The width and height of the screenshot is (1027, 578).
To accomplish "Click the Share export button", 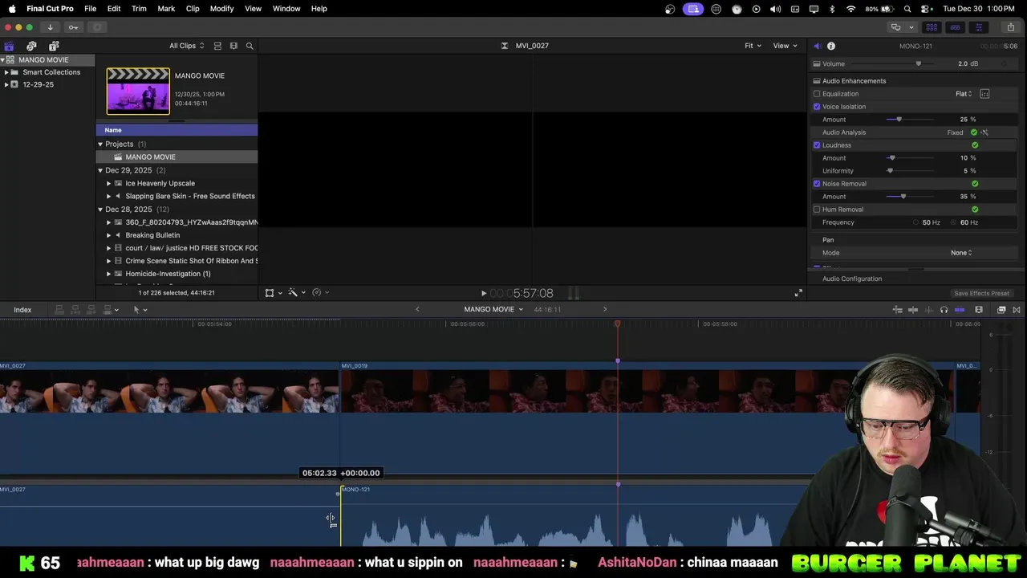I will click(x=1010, y=27).
